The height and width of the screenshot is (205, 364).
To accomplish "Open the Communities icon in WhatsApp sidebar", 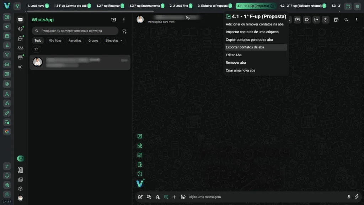I will coord(20,48).
